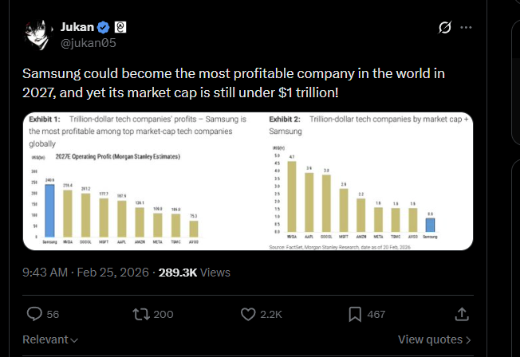Click the 9:43 AM Feb 25, 2026 timestamp
This screenshot has width=520, height=357.
point(85,272)
